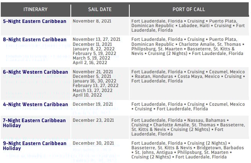Open the 8-Night Eastern Caribbean itinerary
251x163 pixels.
(34, 40)
